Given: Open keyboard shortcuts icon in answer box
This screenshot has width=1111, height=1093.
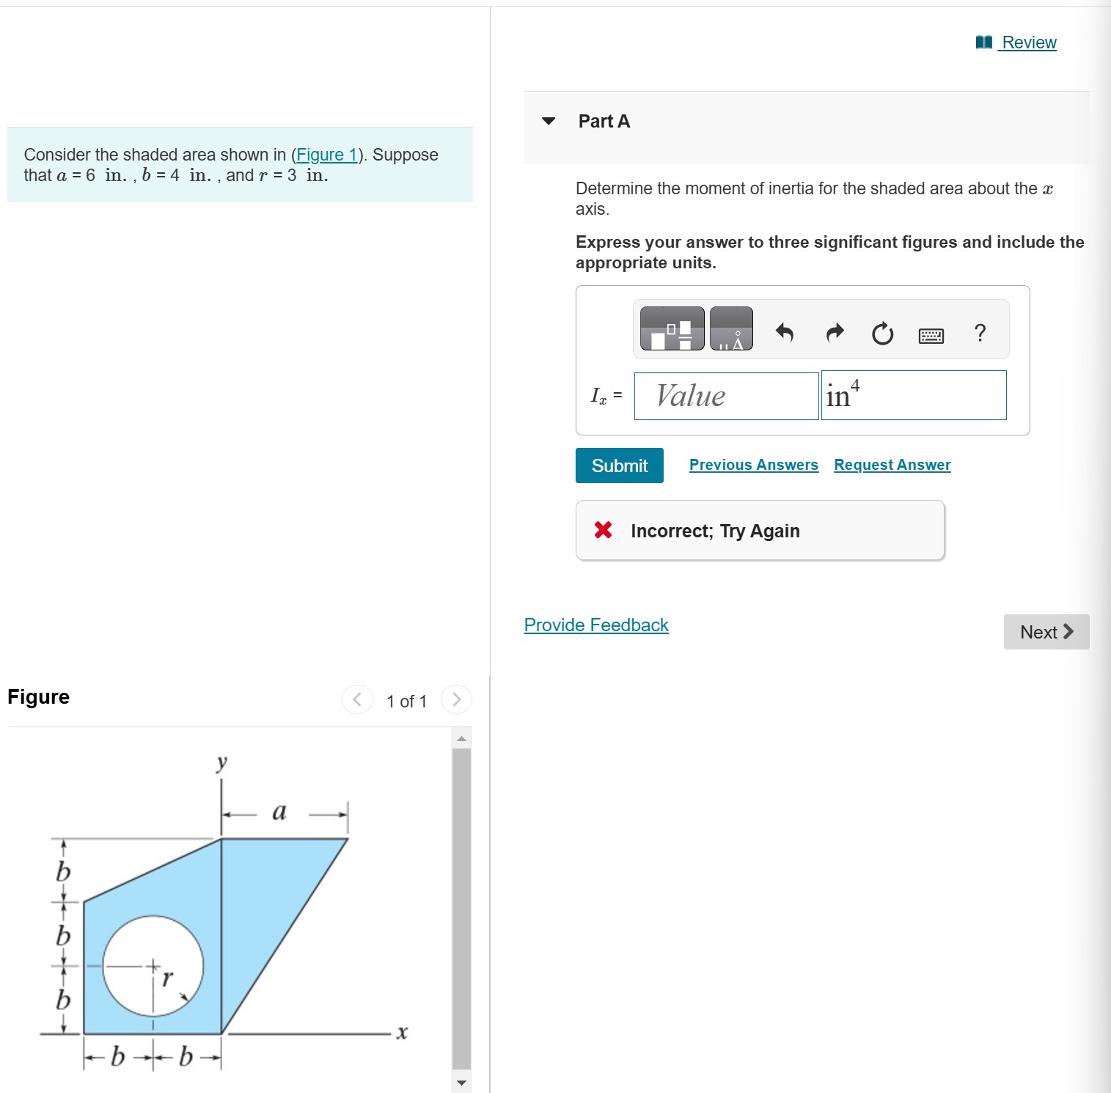Looking at the screenshot, I should (x=931, y=334).
